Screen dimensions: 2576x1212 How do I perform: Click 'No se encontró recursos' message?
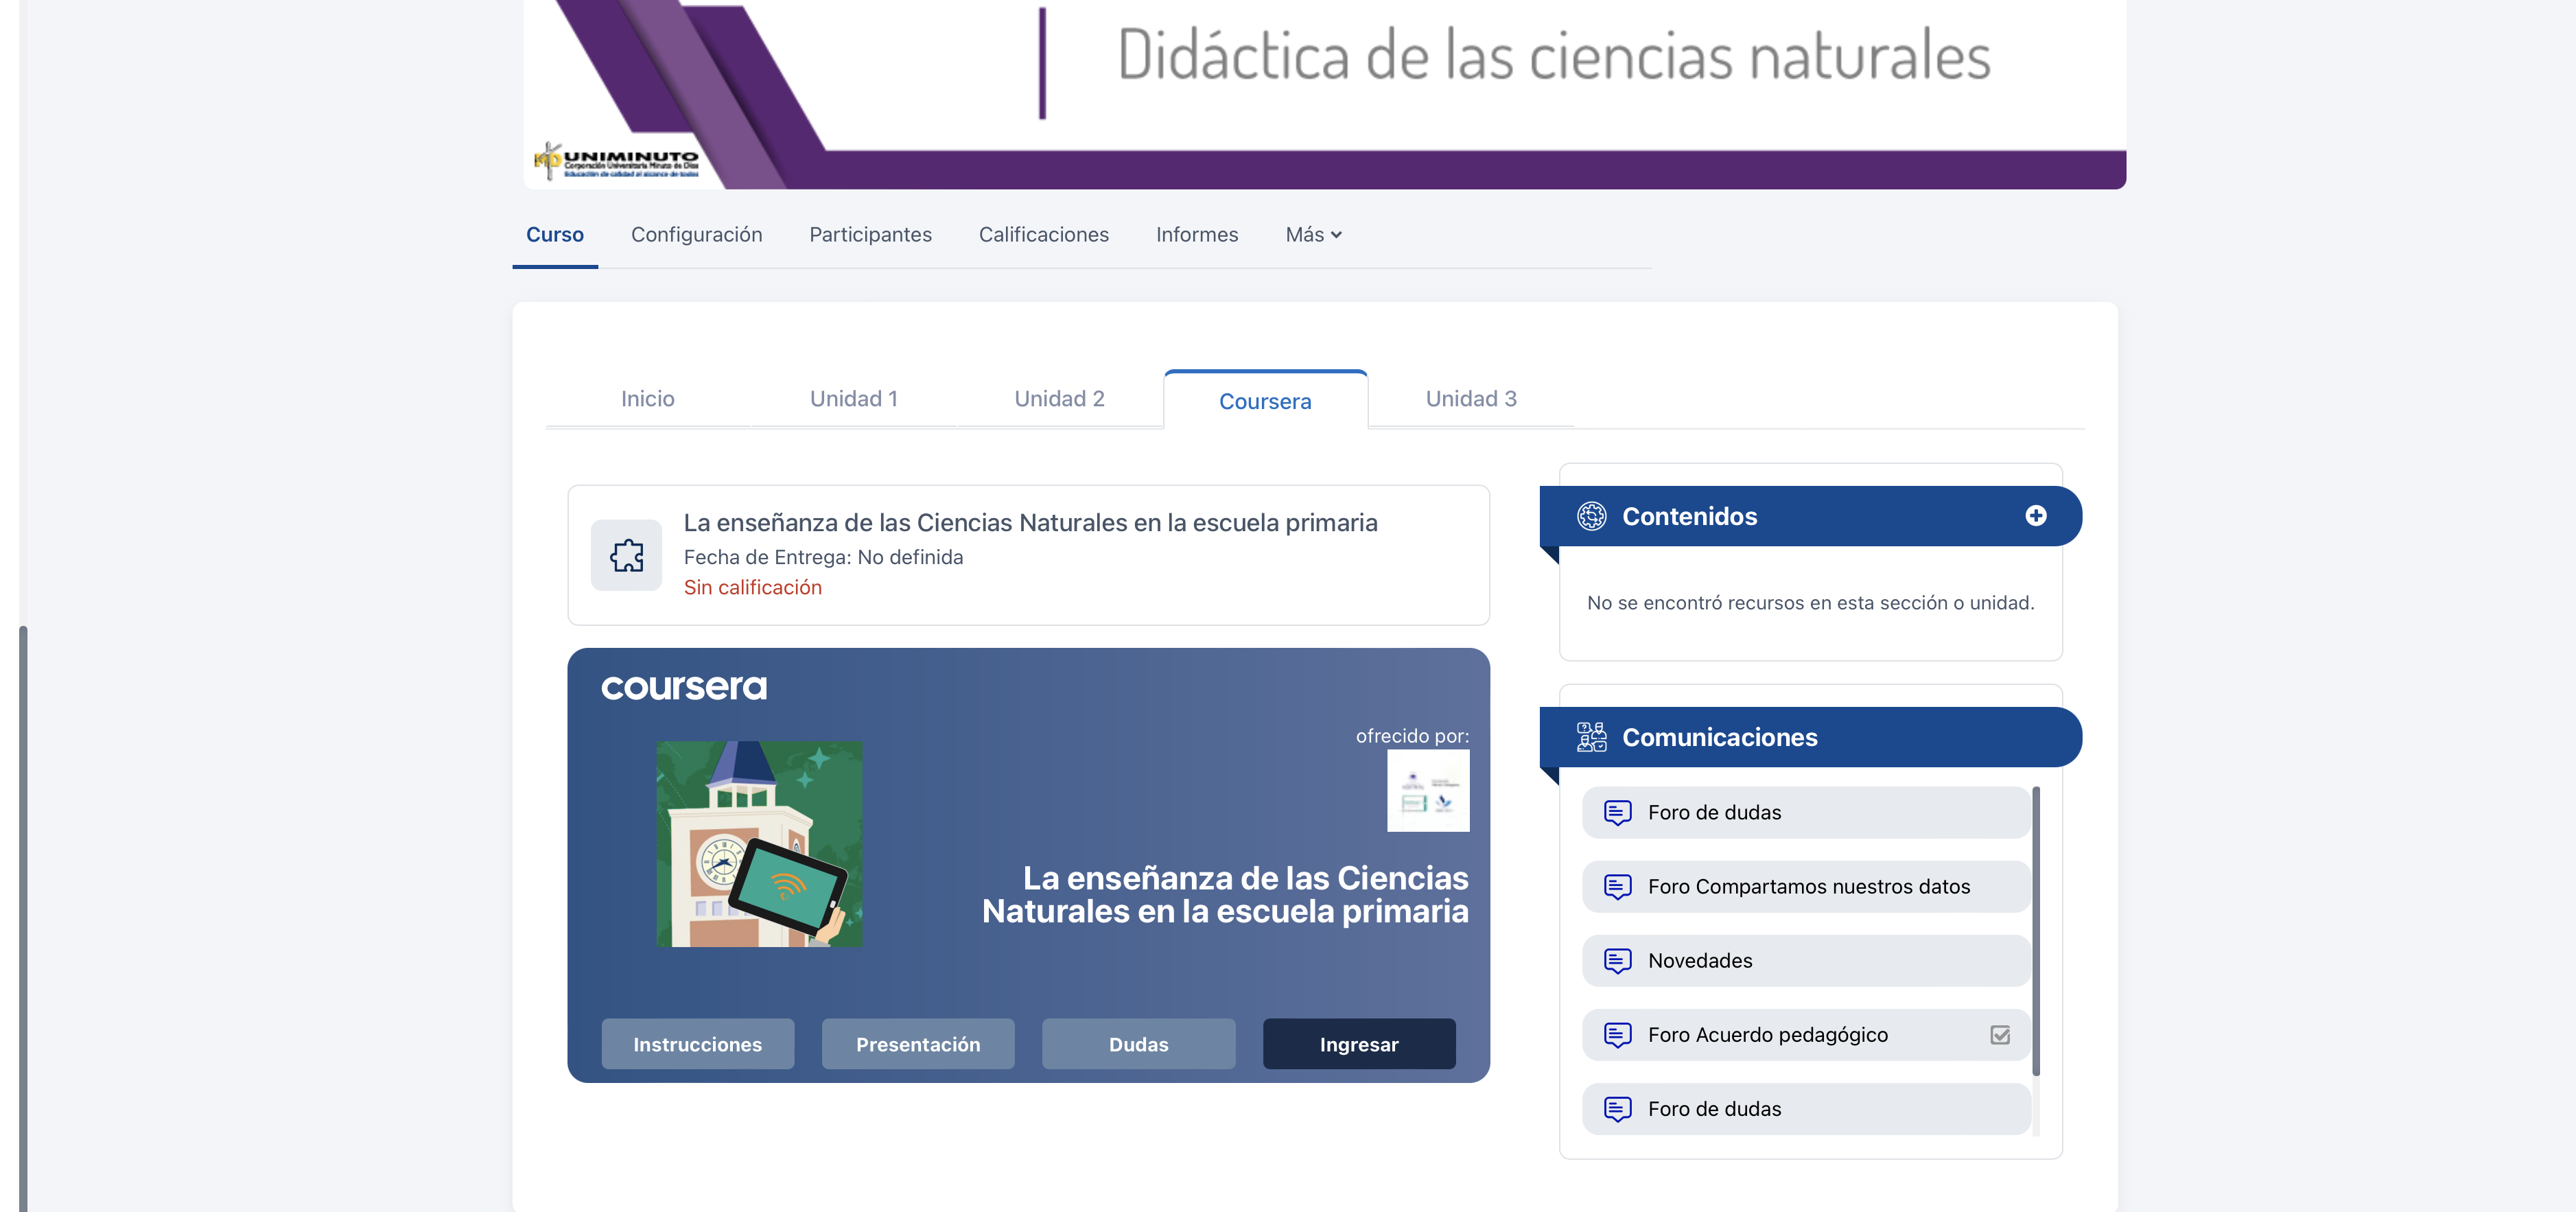[x=1810, y=602]
